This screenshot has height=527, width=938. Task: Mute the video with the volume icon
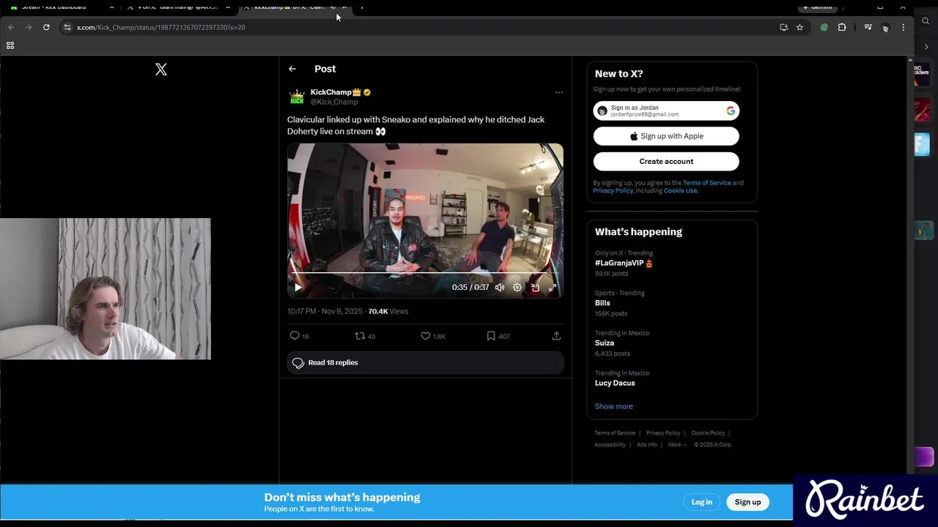(x=500, y=288)
